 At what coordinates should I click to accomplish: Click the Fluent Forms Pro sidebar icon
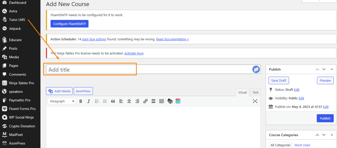(x=4, y=109)
